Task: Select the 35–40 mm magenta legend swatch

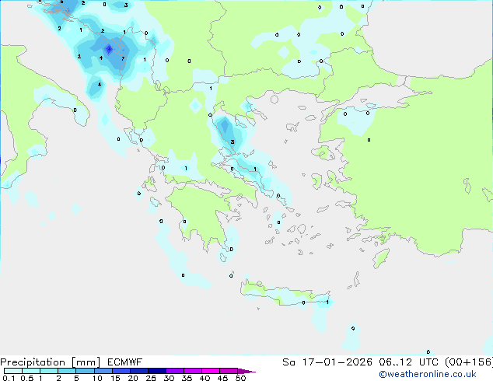Action: [x=193, y=371]
